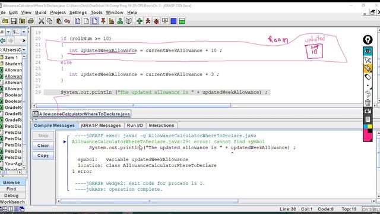Switch to the Browse panel
This screenshot has height=214, width=380.
pyautogui.click(x=11, y=182)
